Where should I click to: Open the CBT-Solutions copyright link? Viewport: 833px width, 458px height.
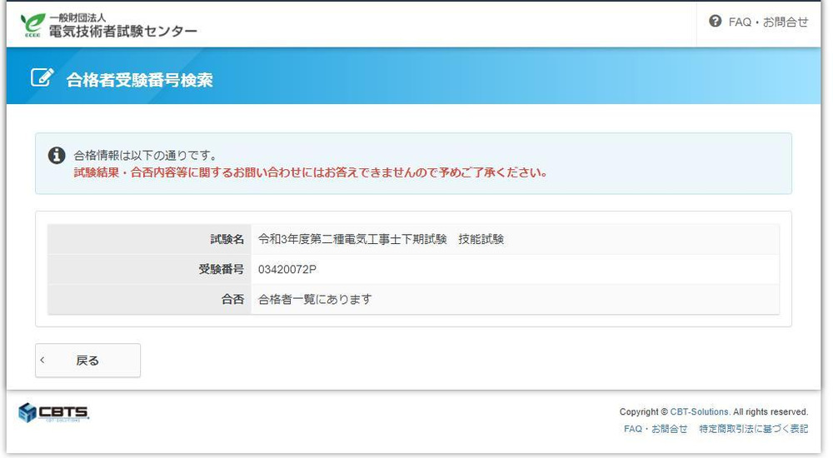click(x=700, y=412)
